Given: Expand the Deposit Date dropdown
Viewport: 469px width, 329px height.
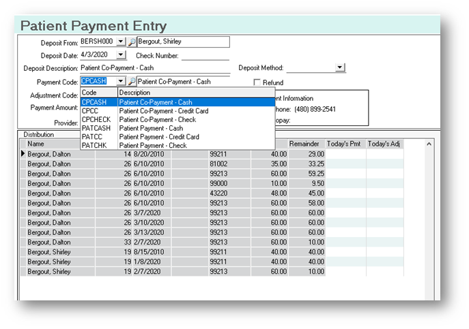Looking at the screenshot, I should tap(121, 55).
